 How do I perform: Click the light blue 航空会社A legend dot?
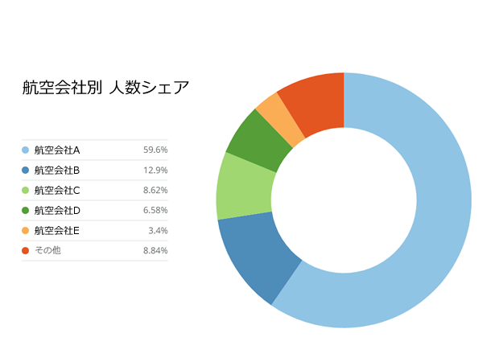(x=26, y=150)
